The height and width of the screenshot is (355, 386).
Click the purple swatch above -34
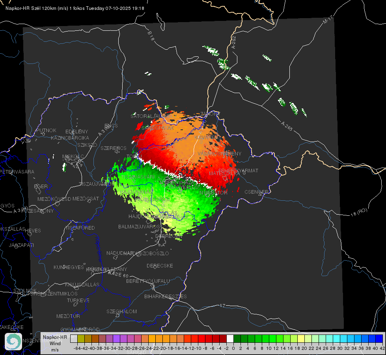click(116, 339)
